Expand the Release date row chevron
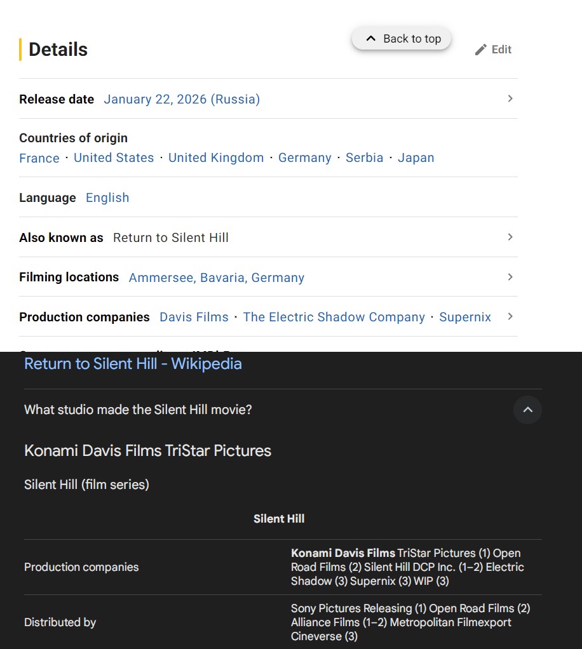This screenshot has height=649, width=582. tap(510, 98)
